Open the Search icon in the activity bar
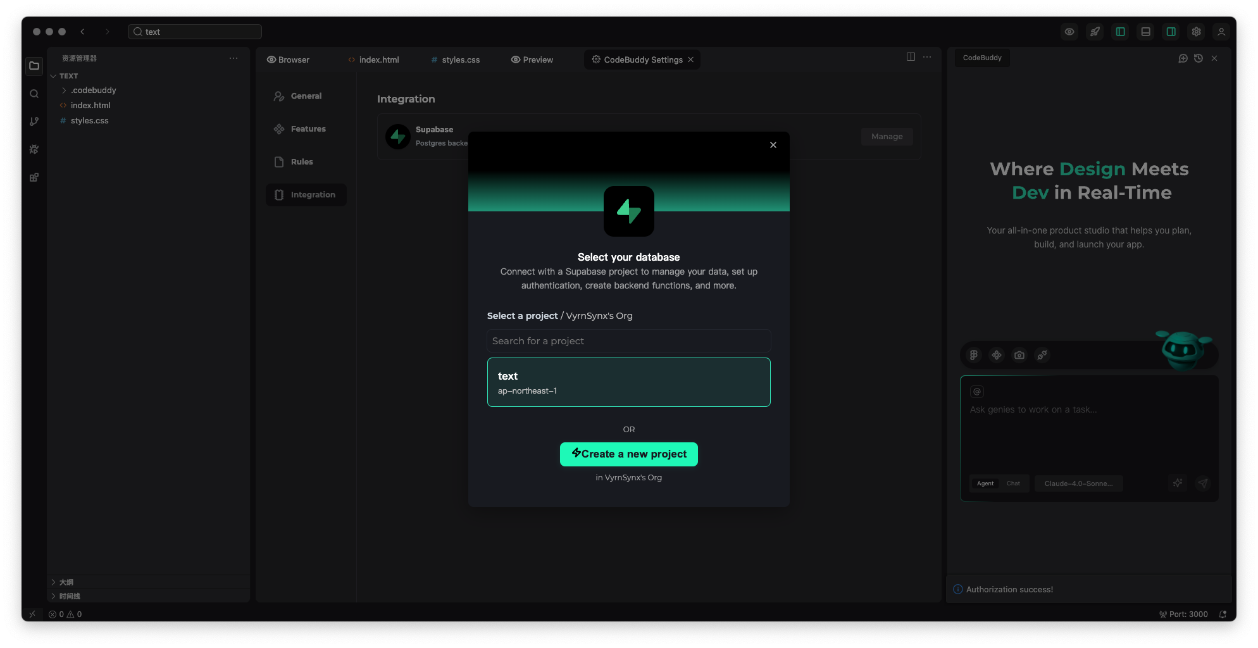Screen dimensions: 1258x648 [x=34, y=94]
